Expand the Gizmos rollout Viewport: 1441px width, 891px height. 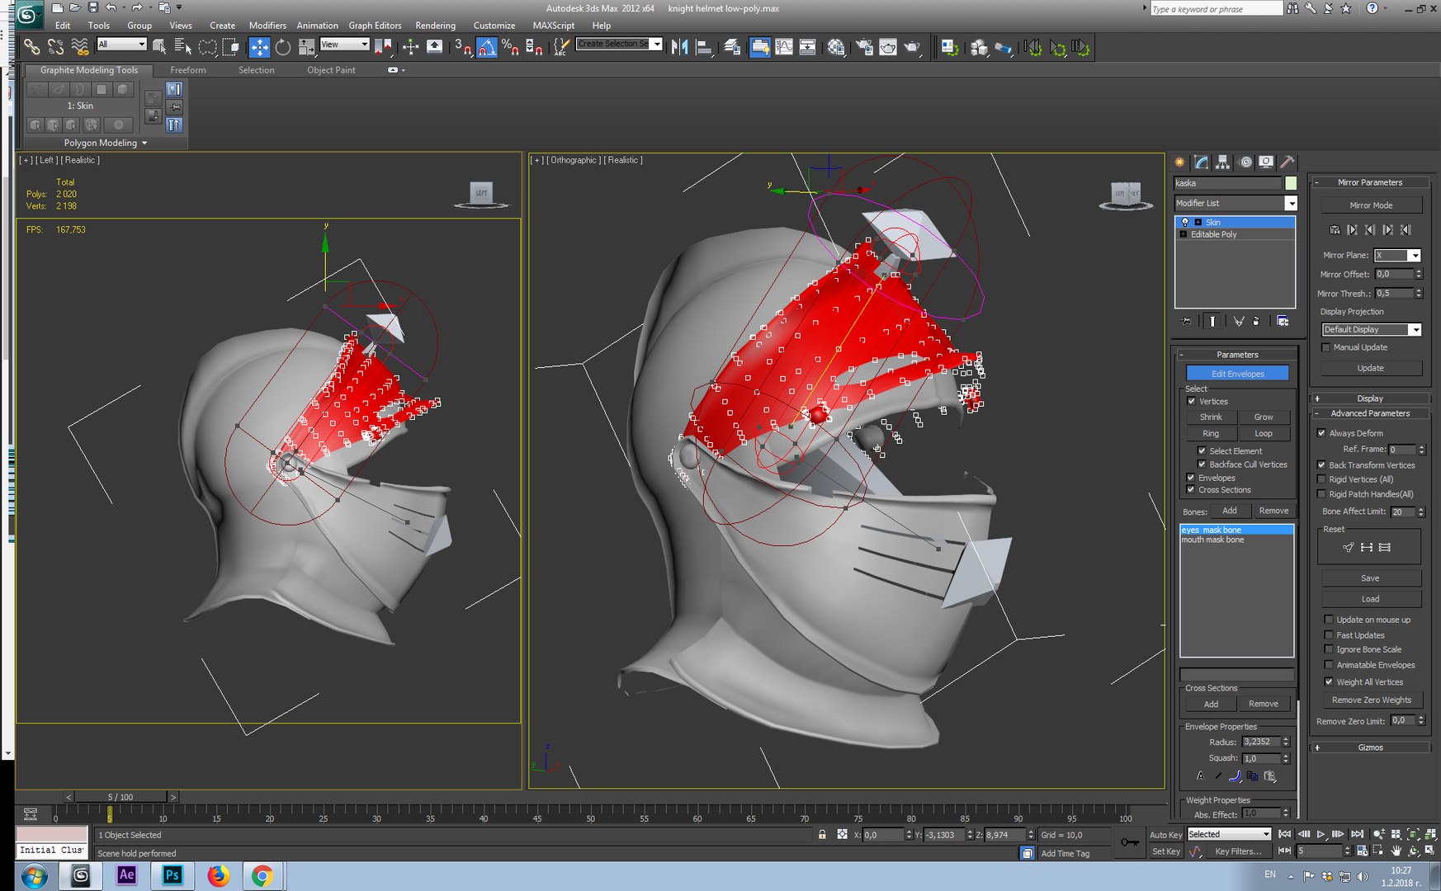[1370, 747]
